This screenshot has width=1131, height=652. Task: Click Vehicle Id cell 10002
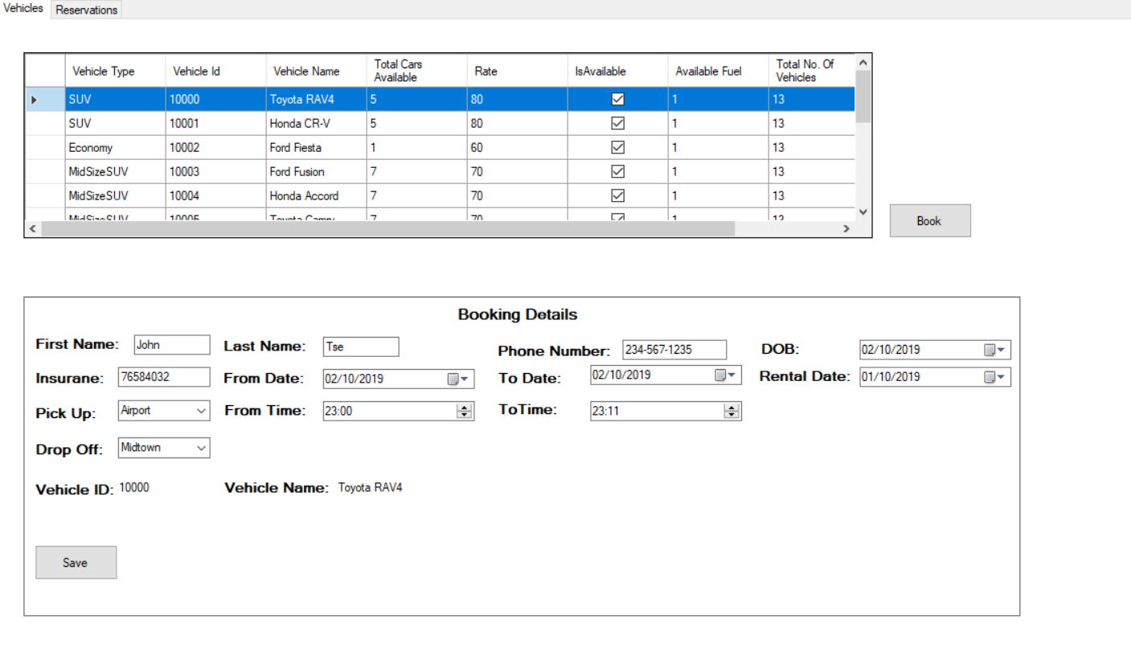point(215,148)
